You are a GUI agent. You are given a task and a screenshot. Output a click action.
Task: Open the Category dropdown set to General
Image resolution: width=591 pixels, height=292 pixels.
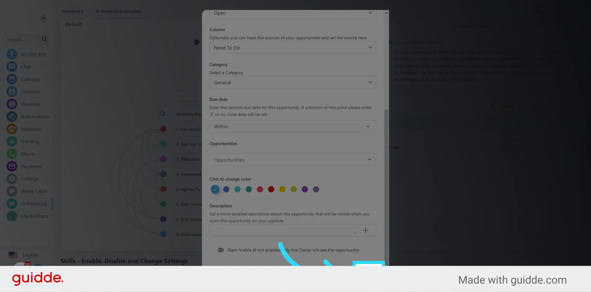pyautogui.click(x=293, y=82)
